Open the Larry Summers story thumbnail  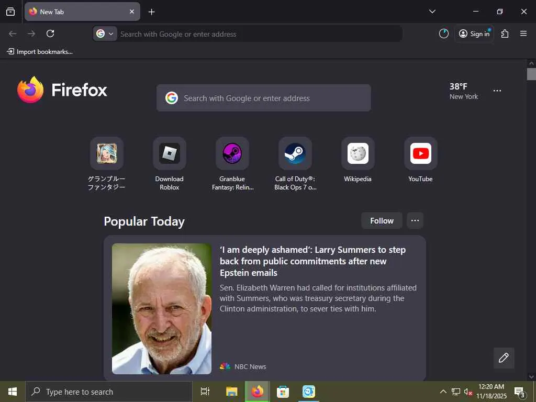[162, 309]
